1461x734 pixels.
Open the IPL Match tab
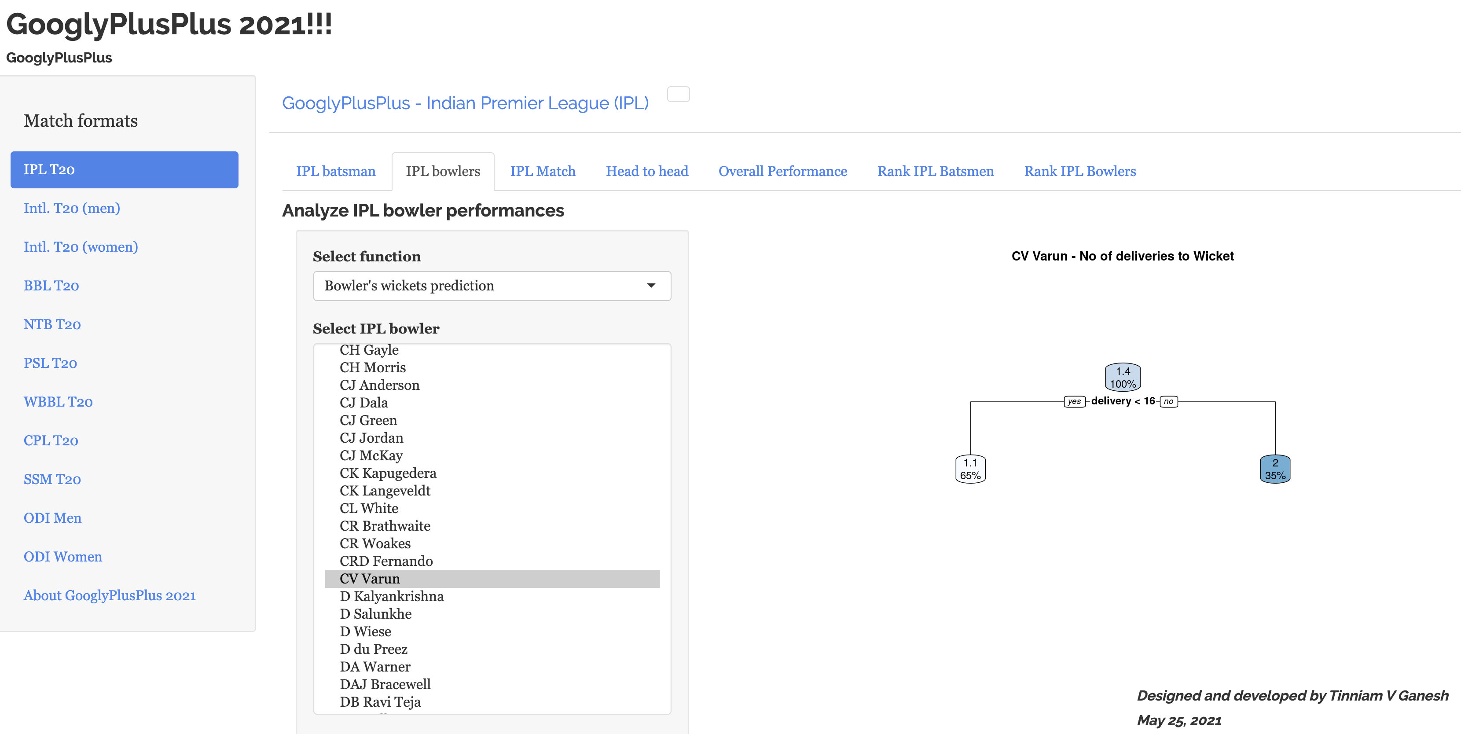point(542,171)
